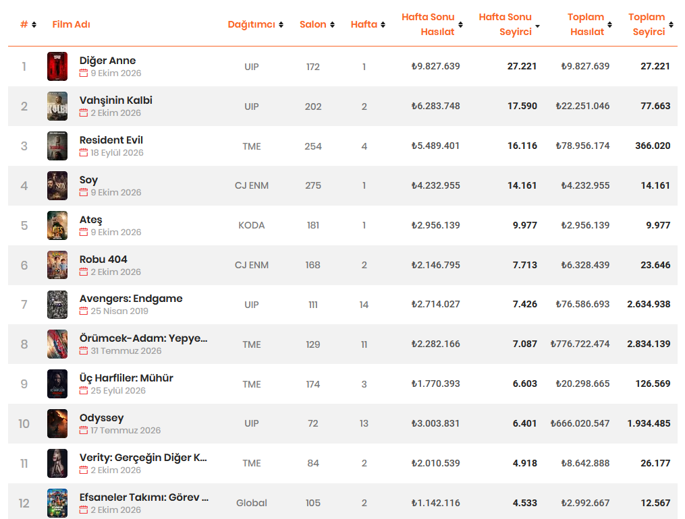Open Vahşinin Kalbi film link
The height and width of the screenshot is (519, 685).
pyautogui.click(x=116, y=100)
